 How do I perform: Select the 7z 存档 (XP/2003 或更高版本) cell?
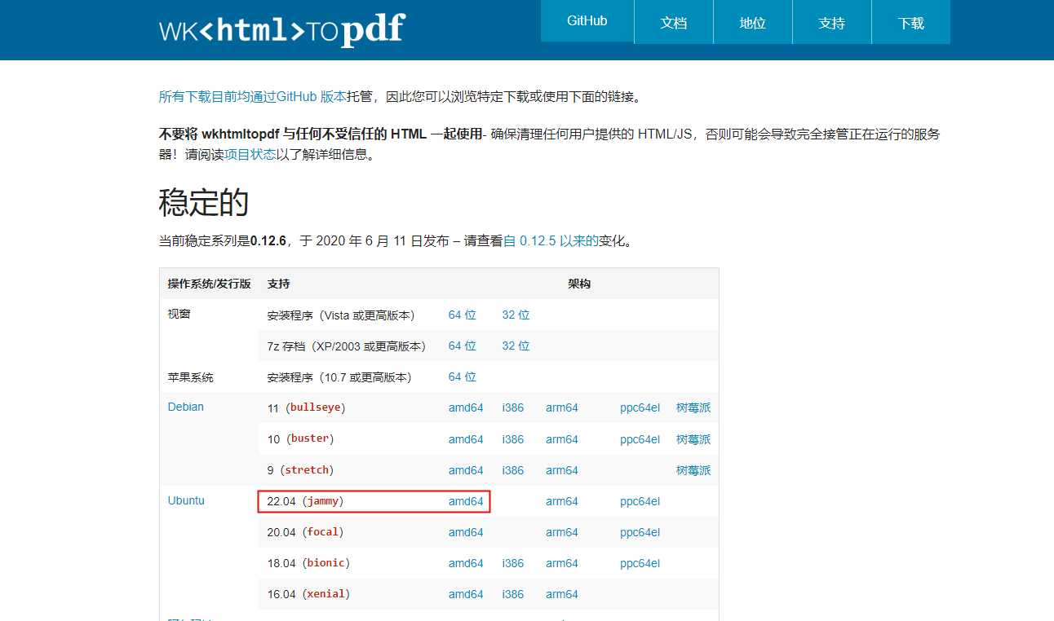point(347,346)
